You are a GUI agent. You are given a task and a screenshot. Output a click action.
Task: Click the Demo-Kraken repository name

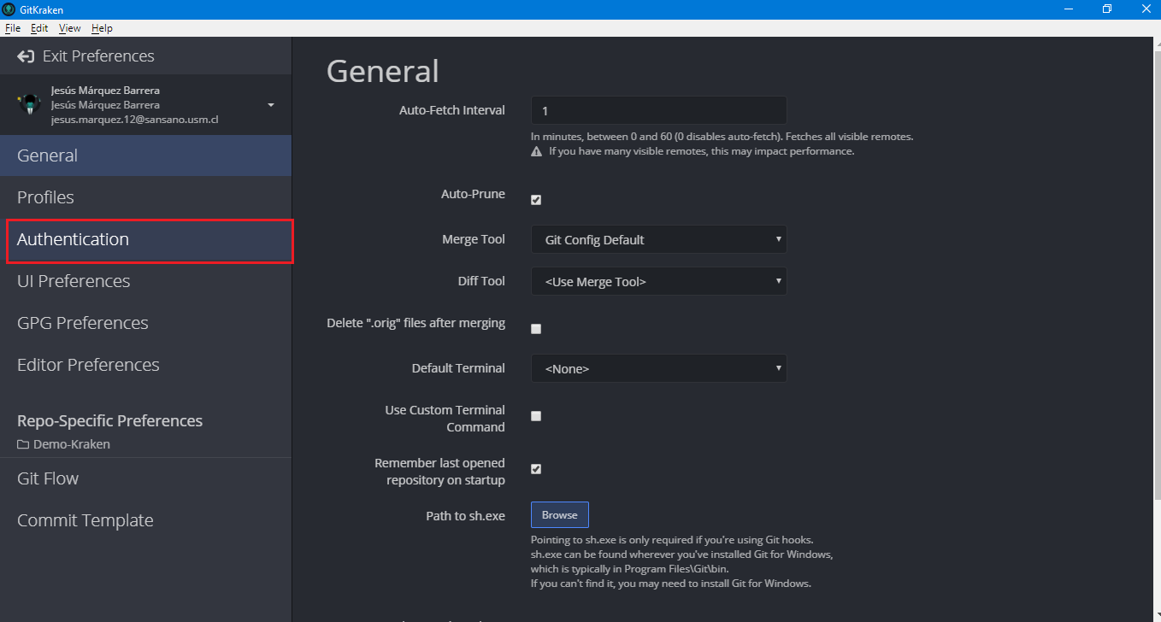(72, 444)
